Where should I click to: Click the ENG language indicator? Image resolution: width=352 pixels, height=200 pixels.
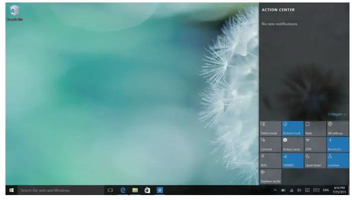(326, 190)
